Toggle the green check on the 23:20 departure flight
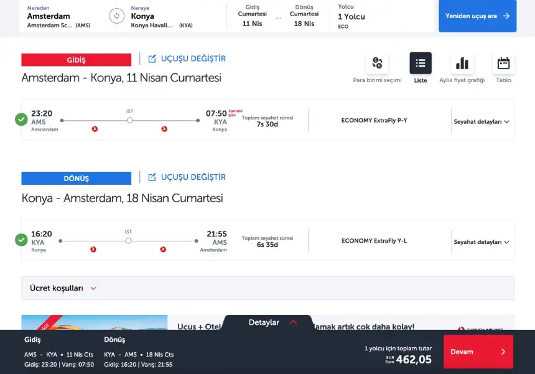 click(21, 119)
